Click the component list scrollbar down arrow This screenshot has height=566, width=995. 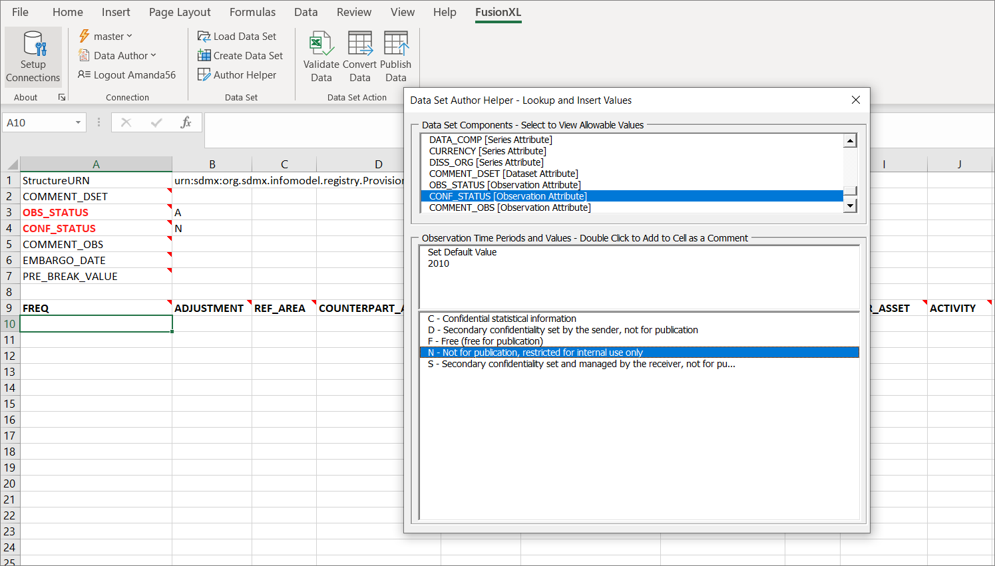[851, 206]
